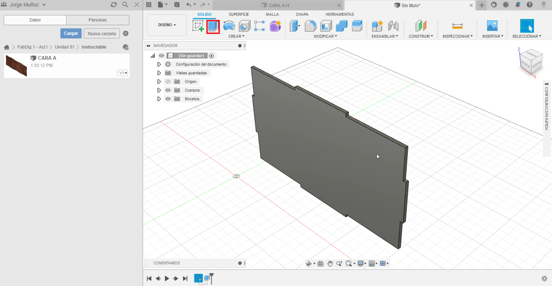Viewport: 552px width, 286px height.
Task: Insert an image with the Insertar tool
Action: pos(493,26)
